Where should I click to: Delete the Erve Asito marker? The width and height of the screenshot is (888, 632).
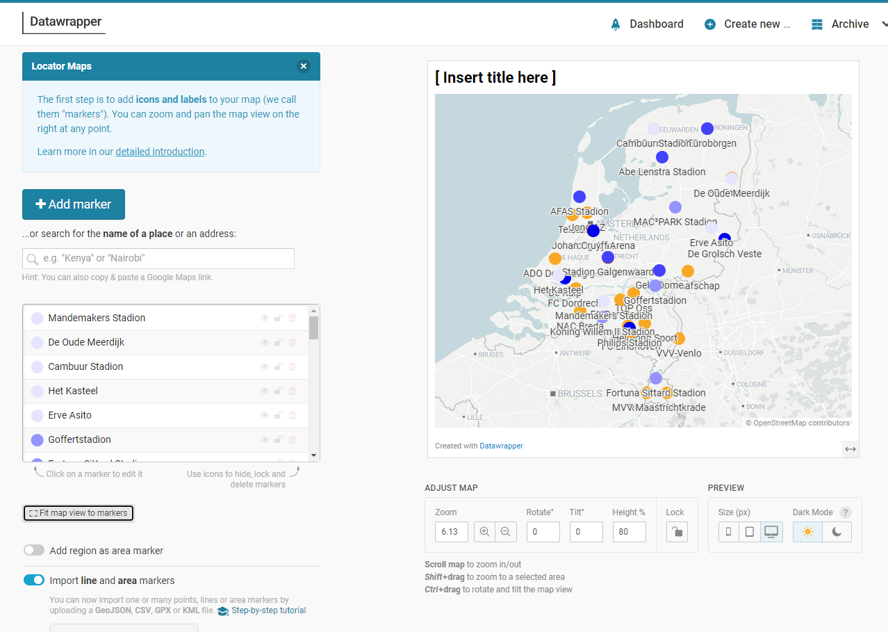(x=292, y=415)
